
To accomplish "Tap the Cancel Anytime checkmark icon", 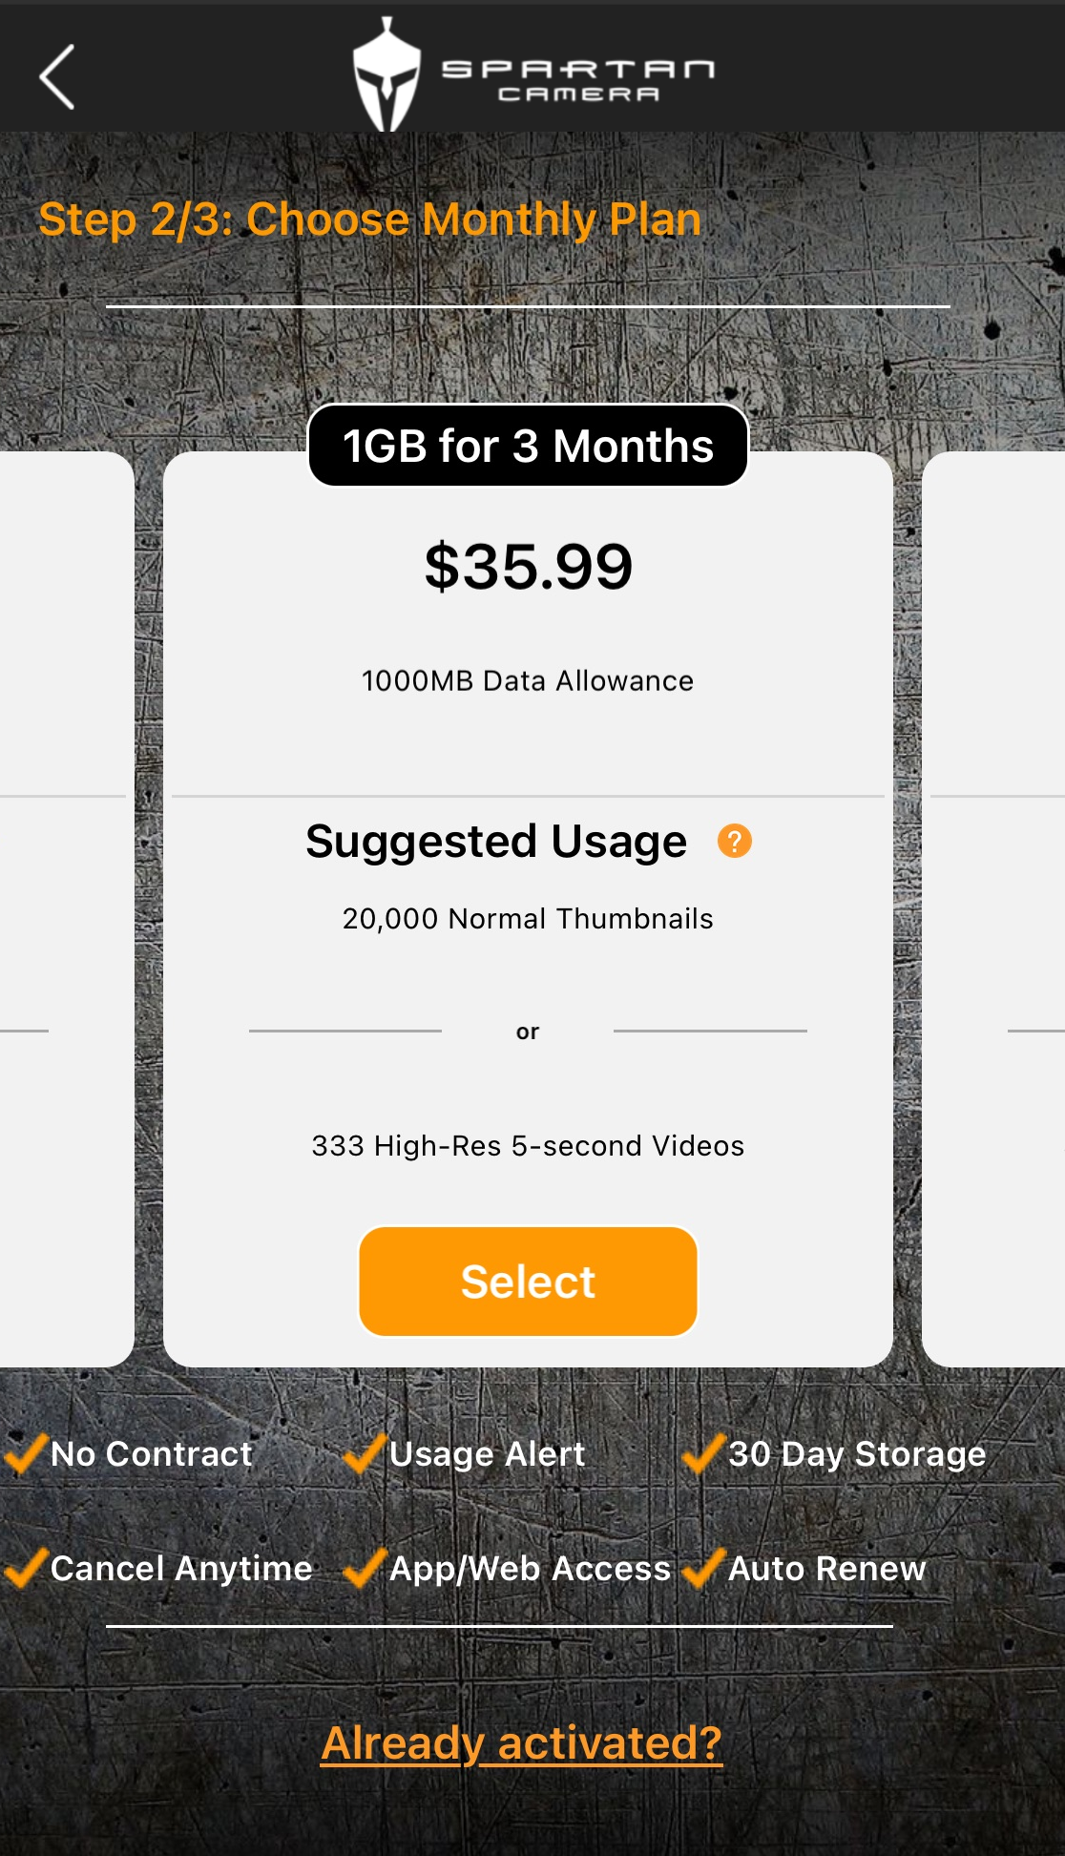I will [x=25, y=1568].
